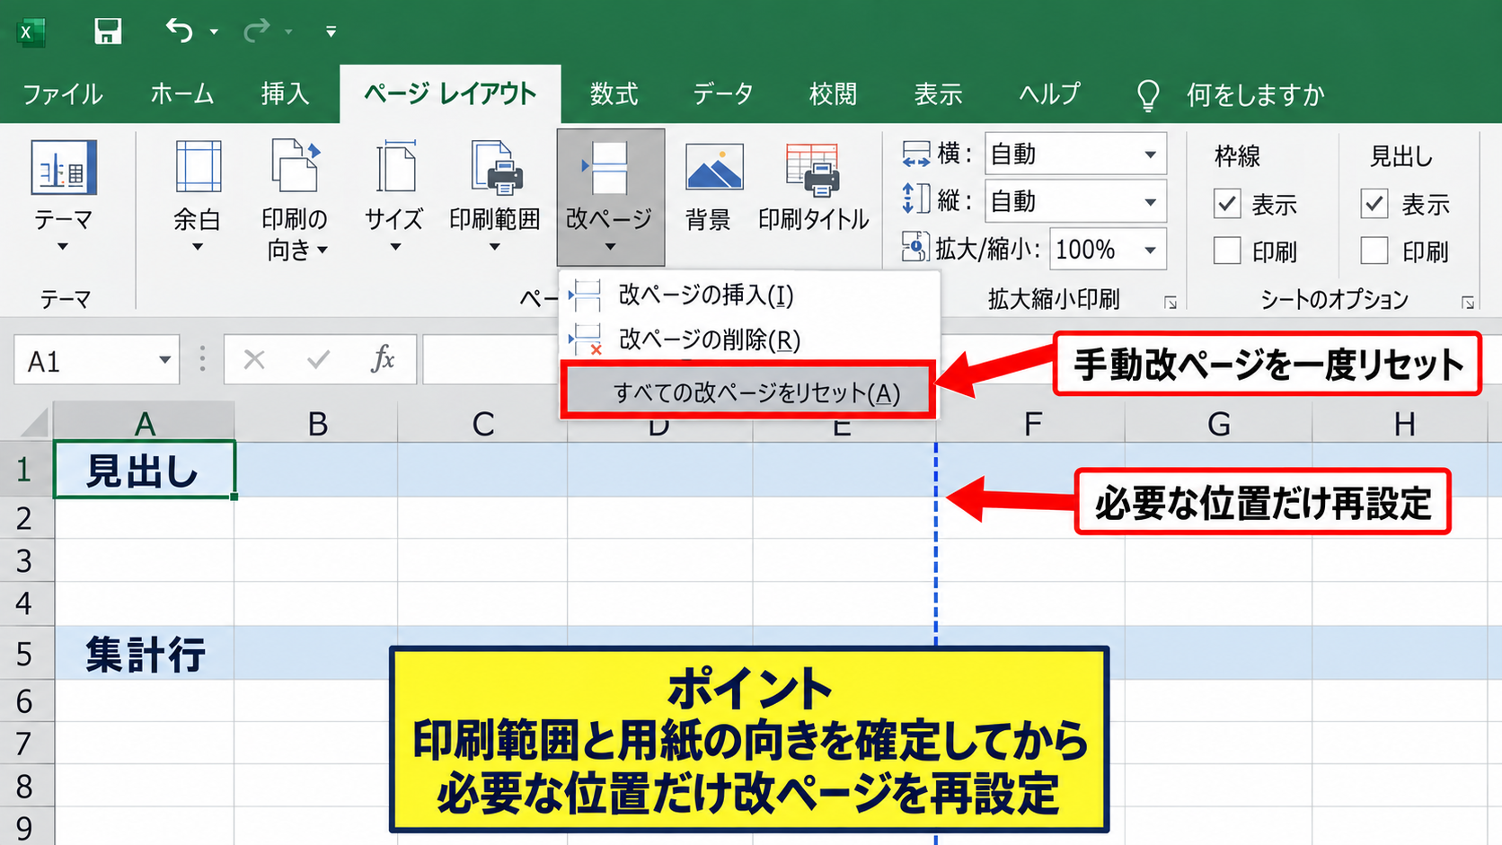Click the 横 width icon in scale group
The width and height of the screenshot is (1502, 845).
(915, 154)
